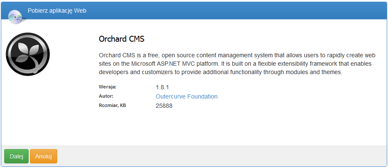This screenshot has height=168, width=388.
Task: Click the 'Autor:' field label
Action: pos(106,96)
